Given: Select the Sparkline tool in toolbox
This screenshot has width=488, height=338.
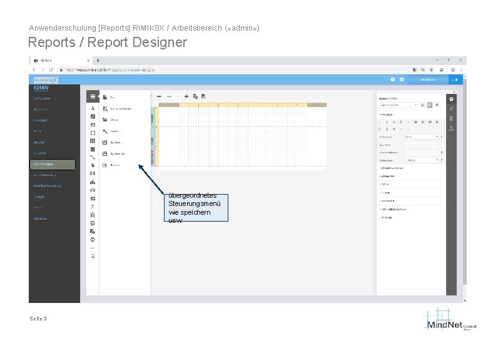Looking at the screenshot, I should (93, 198).
